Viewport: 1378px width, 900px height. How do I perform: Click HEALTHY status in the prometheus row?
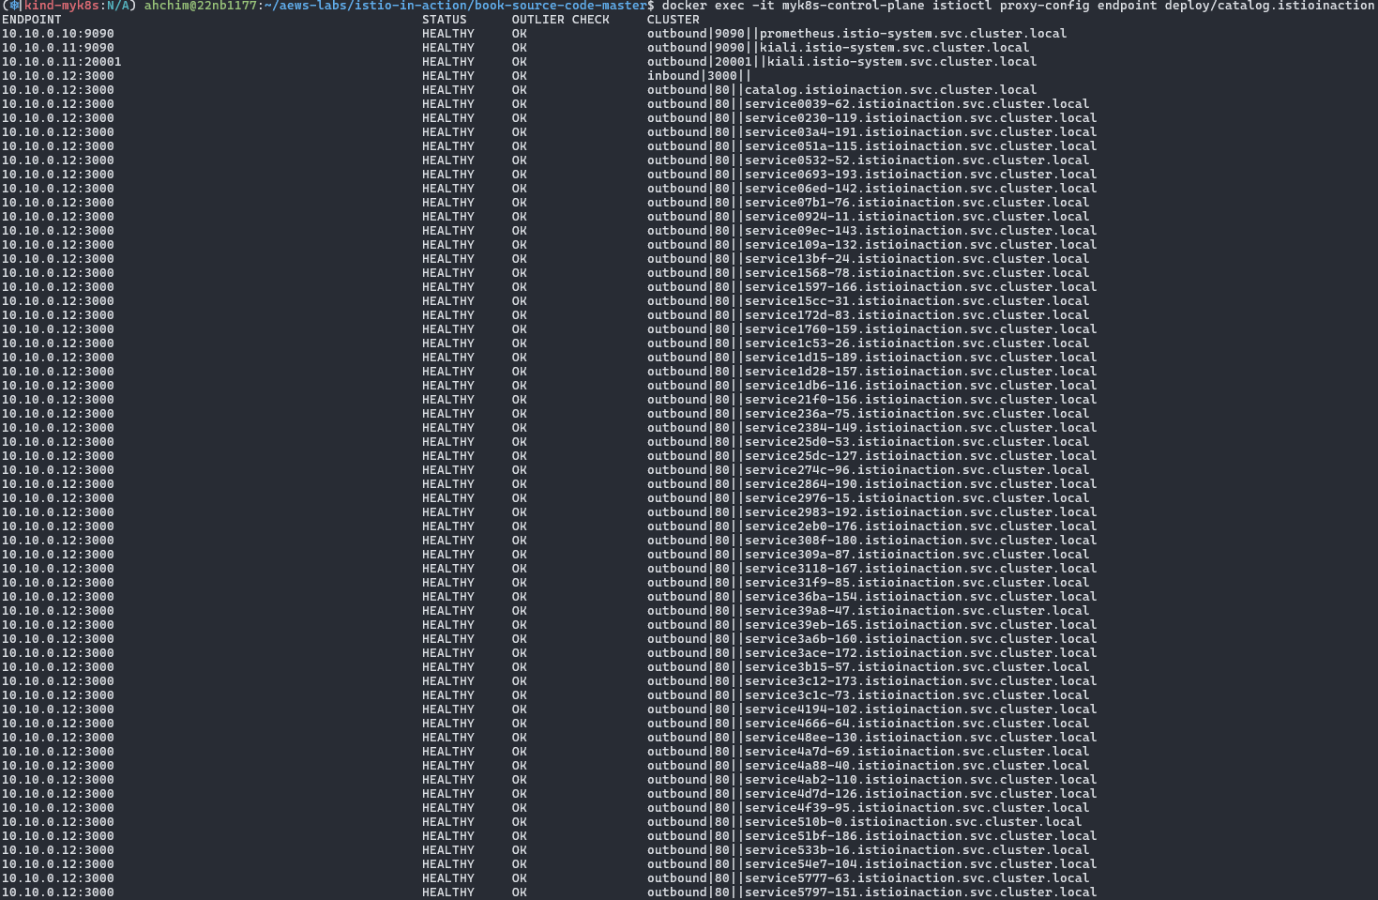coord(447,34)
